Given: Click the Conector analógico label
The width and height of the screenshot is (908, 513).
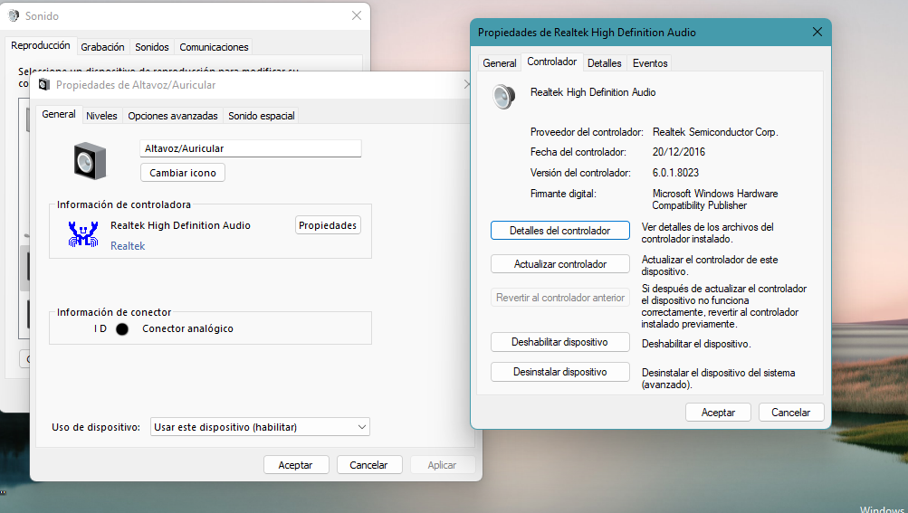Looking at the screenshot, I should pos(187,328).
